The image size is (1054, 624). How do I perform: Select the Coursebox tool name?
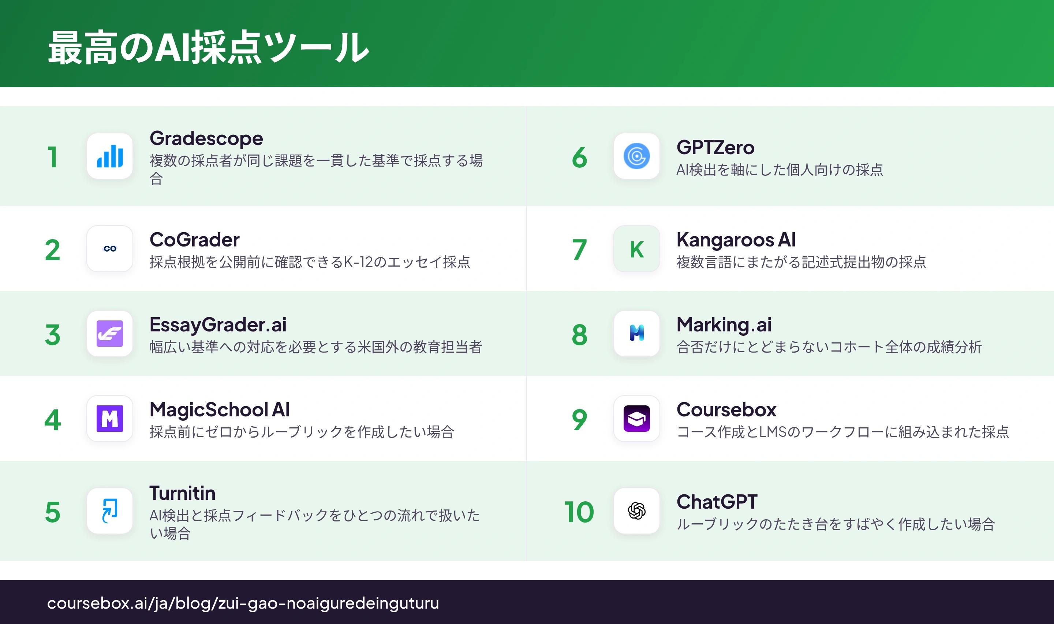point(726,409)
